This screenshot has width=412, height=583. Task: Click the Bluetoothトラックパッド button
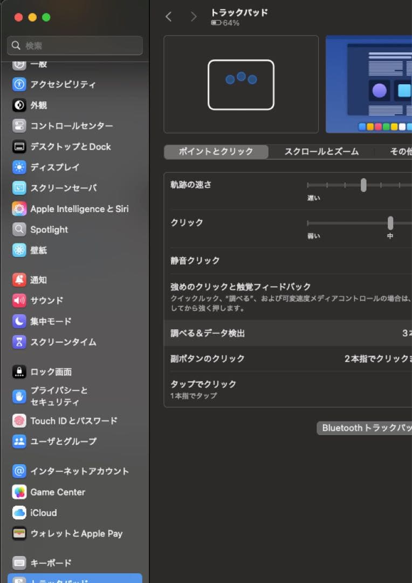pos(364,428)
